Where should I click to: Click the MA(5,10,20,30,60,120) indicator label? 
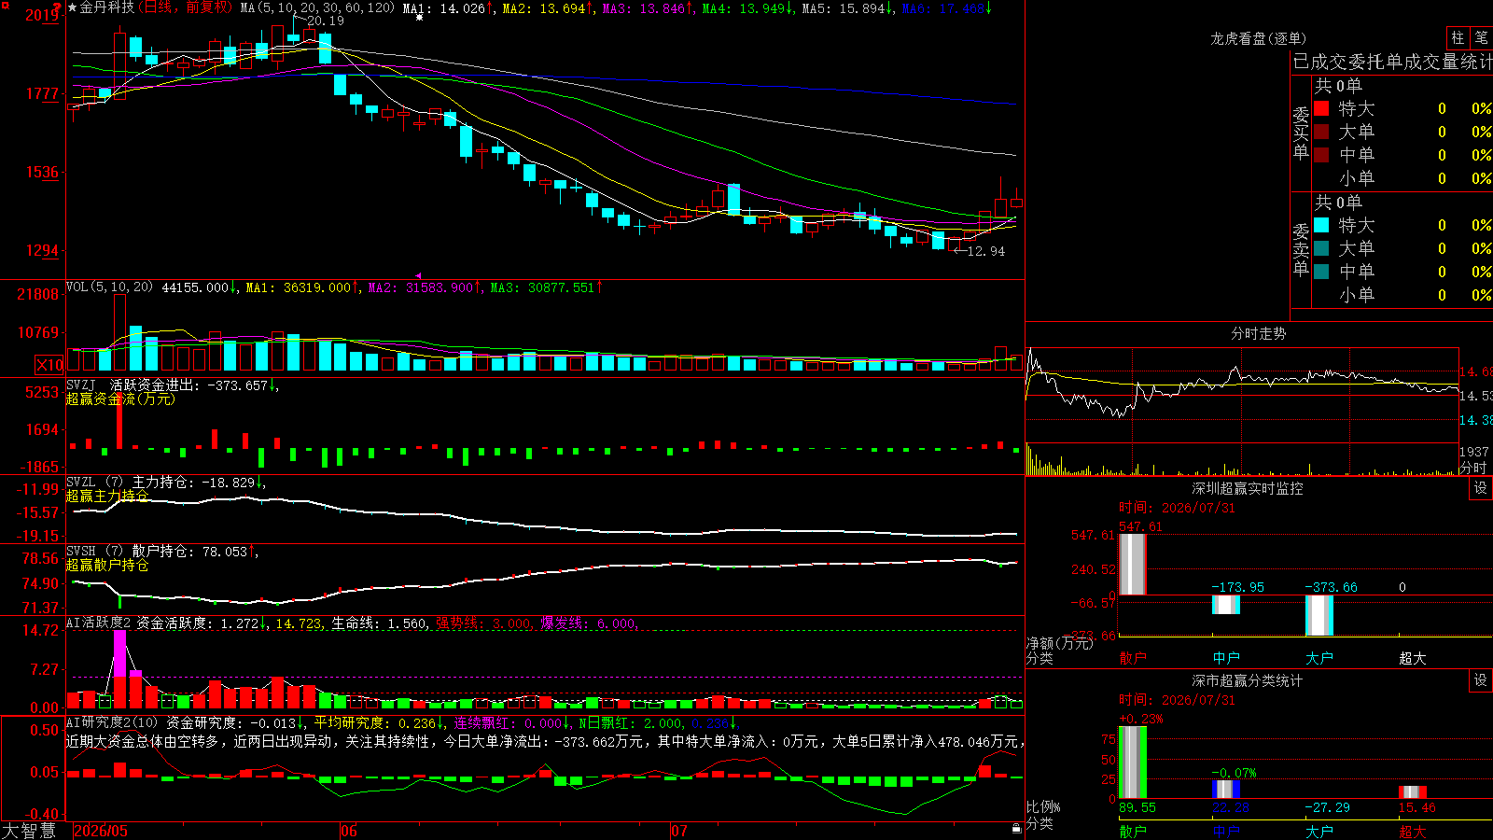pyautogui.click(x=317, y=7)
